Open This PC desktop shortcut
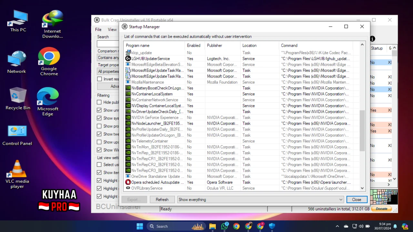The image size is (413, 232). point(18,21)
